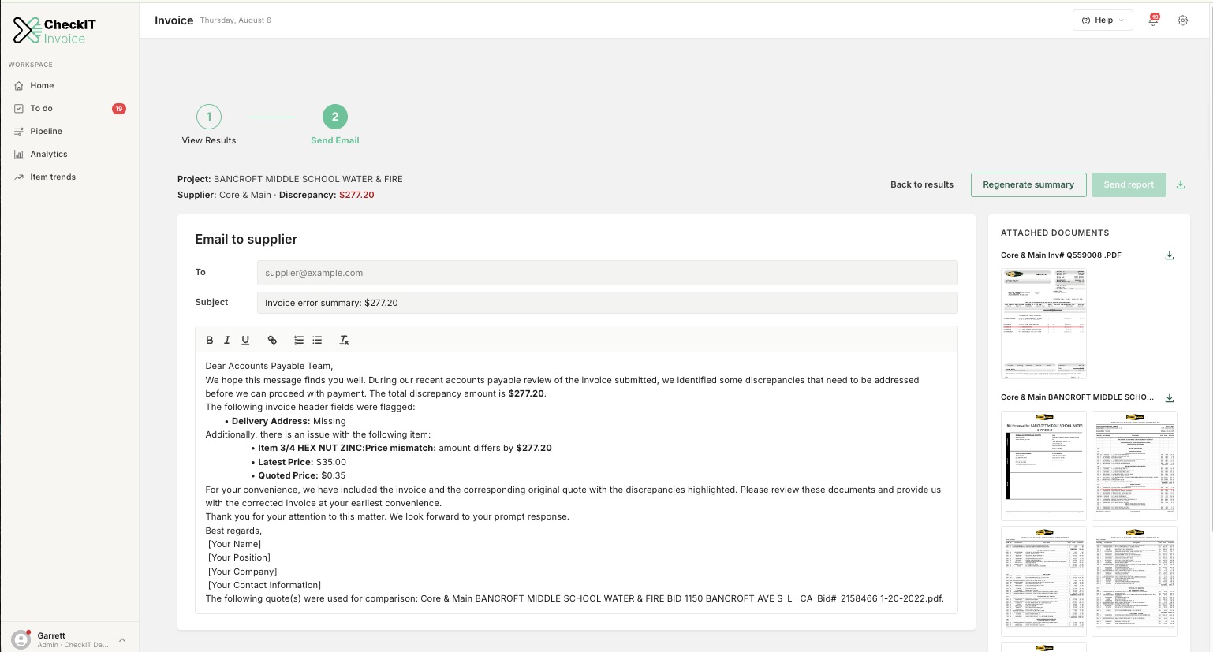Toggle underline formatting in editor

[x=245, y=340]
